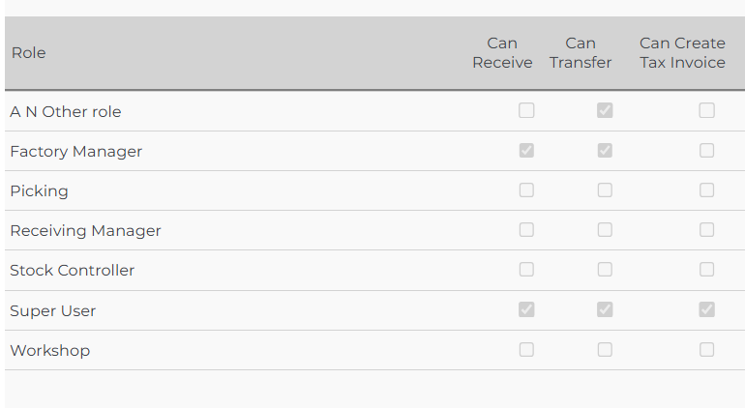Tick Can Receive for Workshop role

526,350
